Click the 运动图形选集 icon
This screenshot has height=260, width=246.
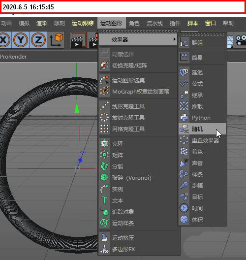coord(104,80)
